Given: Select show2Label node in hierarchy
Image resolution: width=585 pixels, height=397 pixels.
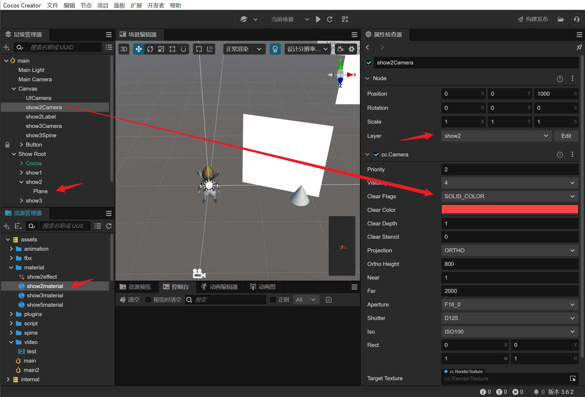Looking at the screenshot, I should point(41,117).
